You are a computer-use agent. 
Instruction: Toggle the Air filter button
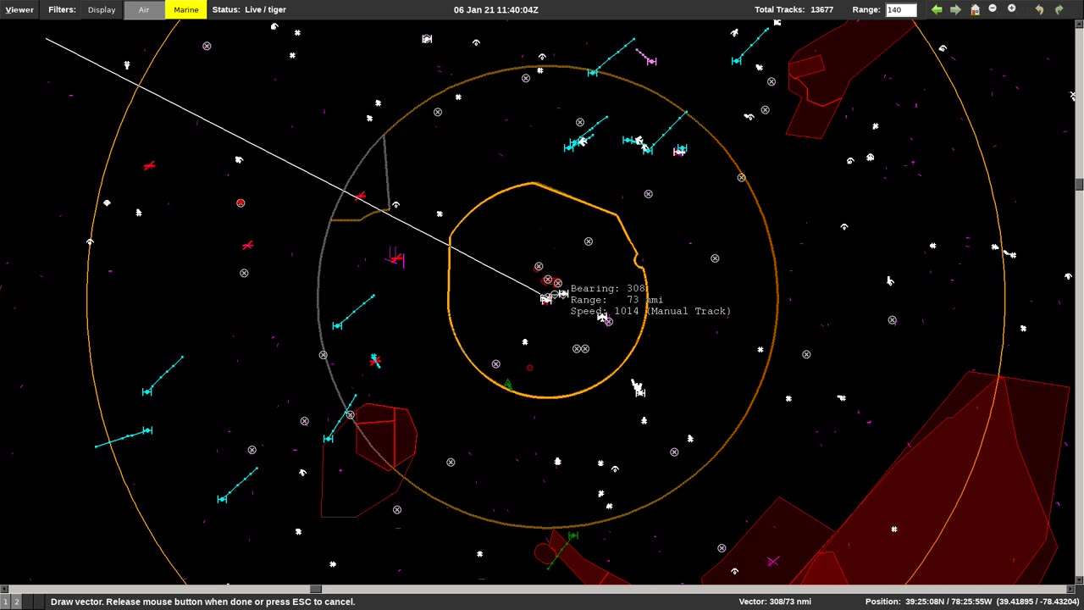(144, 9)
